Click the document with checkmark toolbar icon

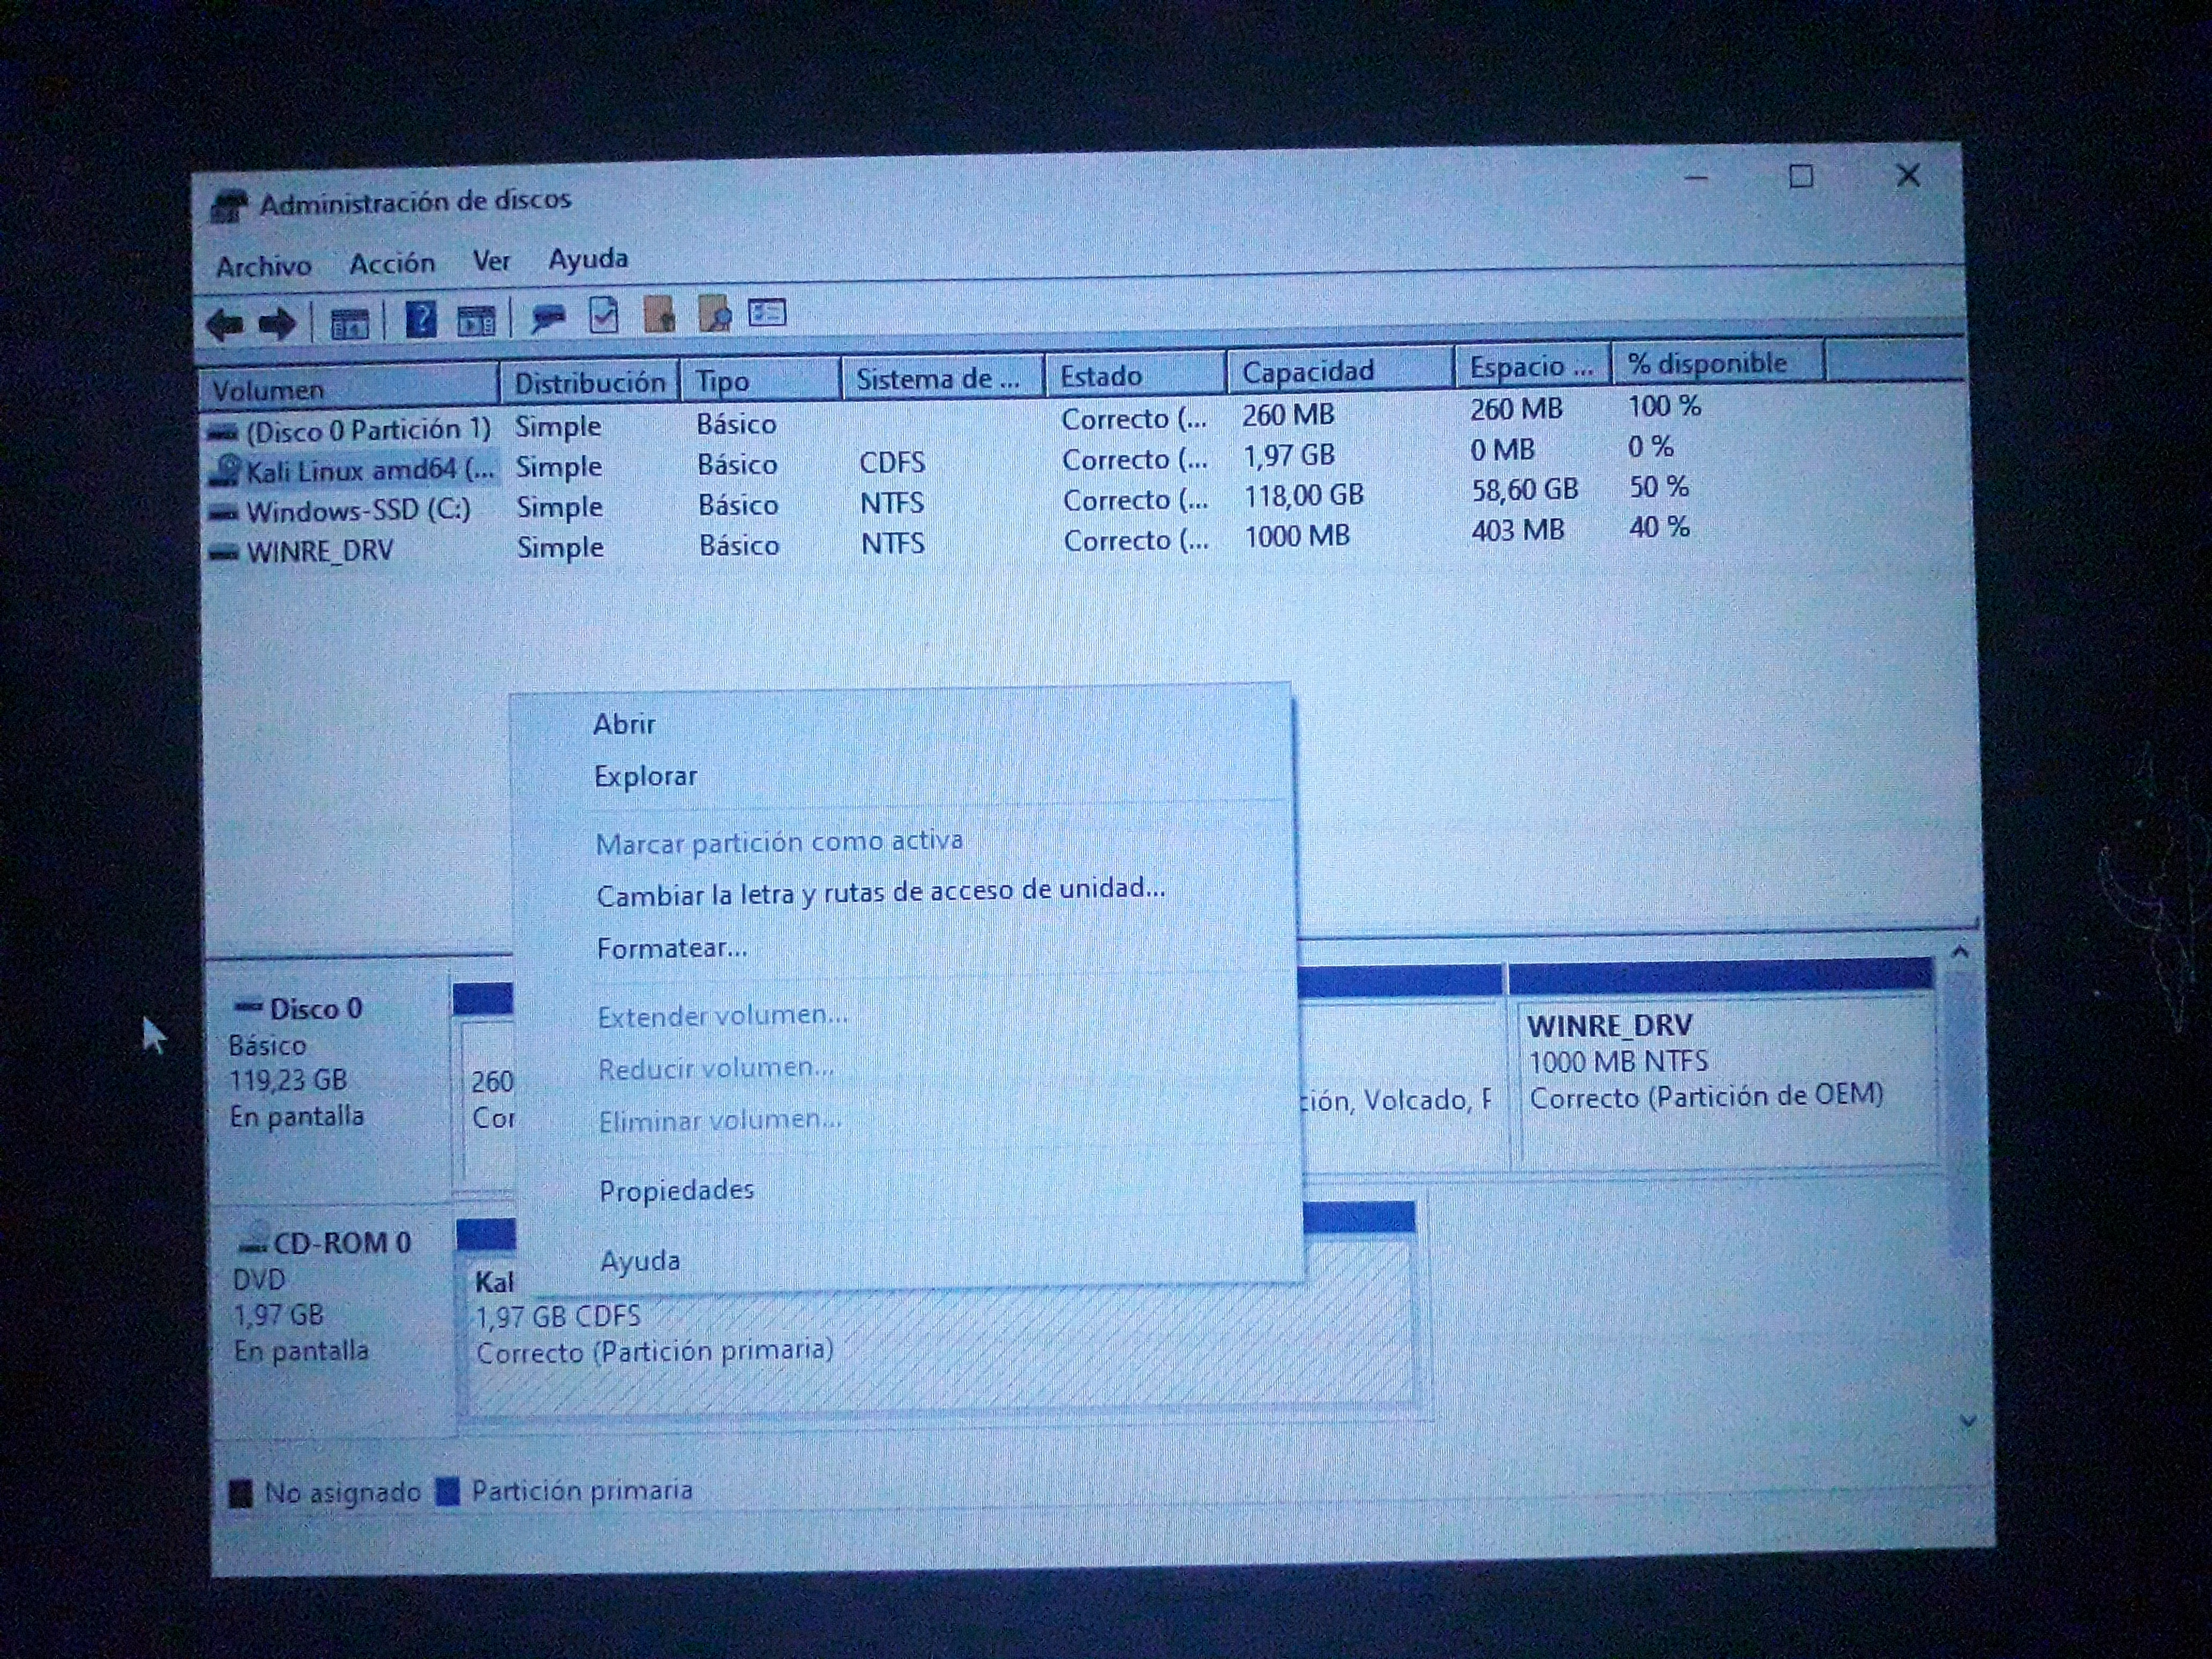pyautogui.click(x=604, y=316)
